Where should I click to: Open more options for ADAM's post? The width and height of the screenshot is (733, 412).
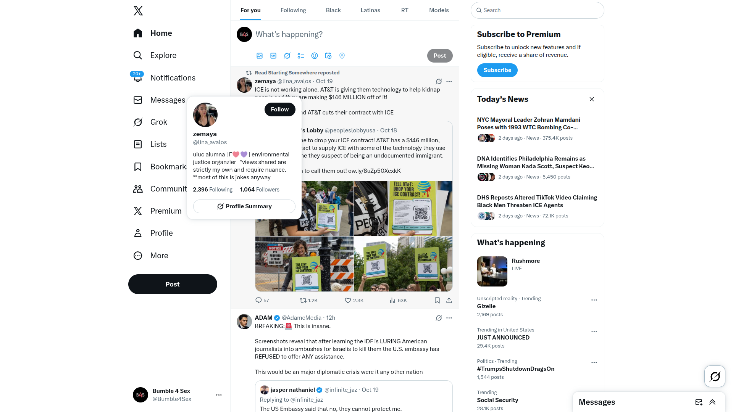(x=449, y=318)
